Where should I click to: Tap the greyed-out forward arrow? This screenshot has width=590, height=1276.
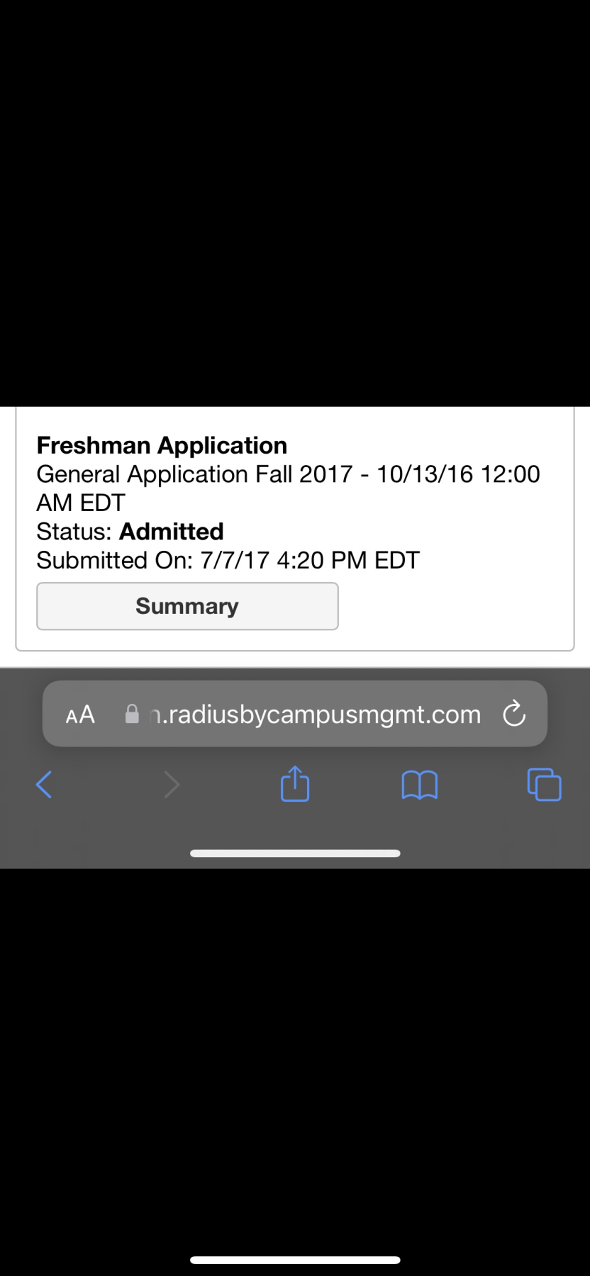(172, 785)
